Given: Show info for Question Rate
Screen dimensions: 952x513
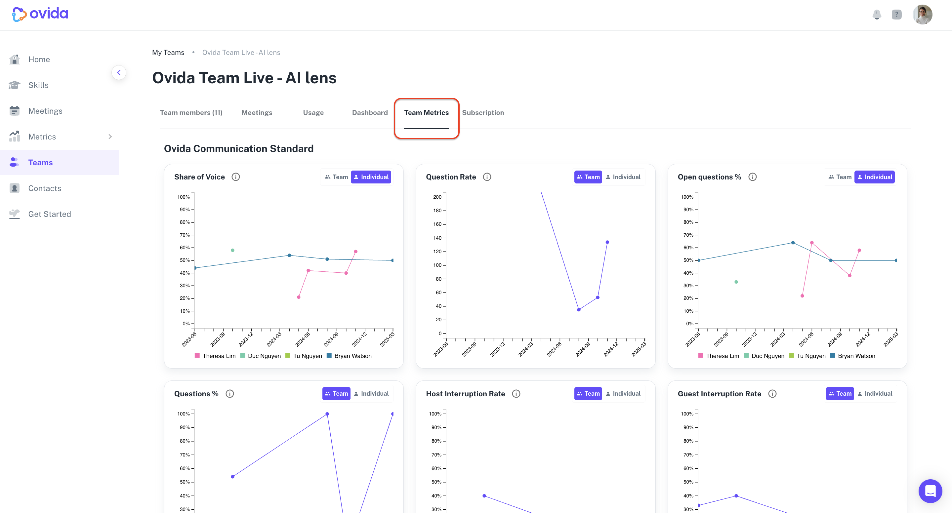Looking at the screenshot, I should pos(487,177).
